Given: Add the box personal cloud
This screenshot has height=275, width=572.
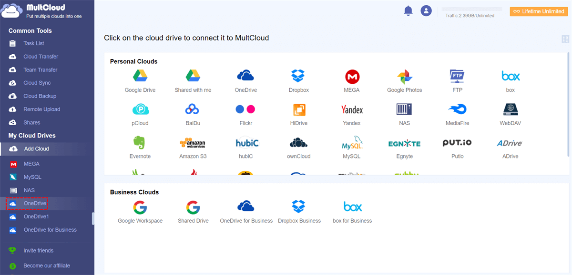Looking at the screenshot, I should click(511, 76).
